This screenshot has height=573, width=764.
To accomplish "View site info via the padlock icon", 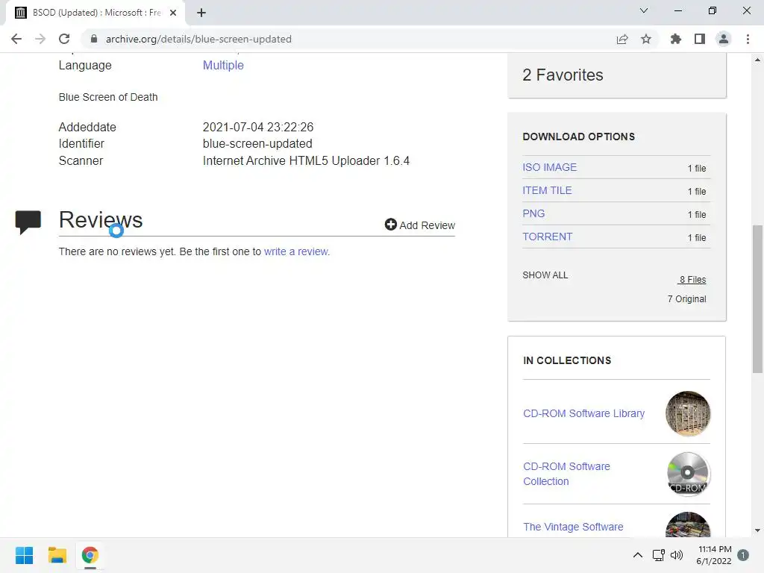I will pyautogui.click(x=94, y=39).
